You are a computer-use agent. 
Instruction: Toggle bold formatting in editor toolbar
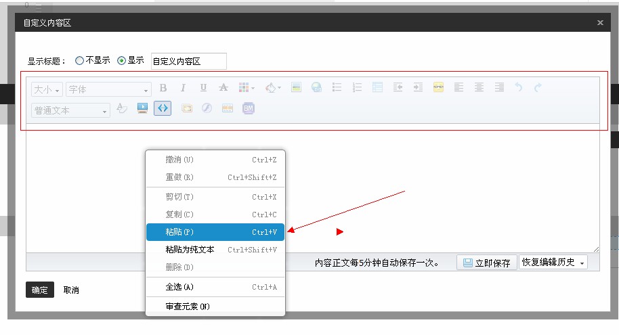tap(163, 87)
